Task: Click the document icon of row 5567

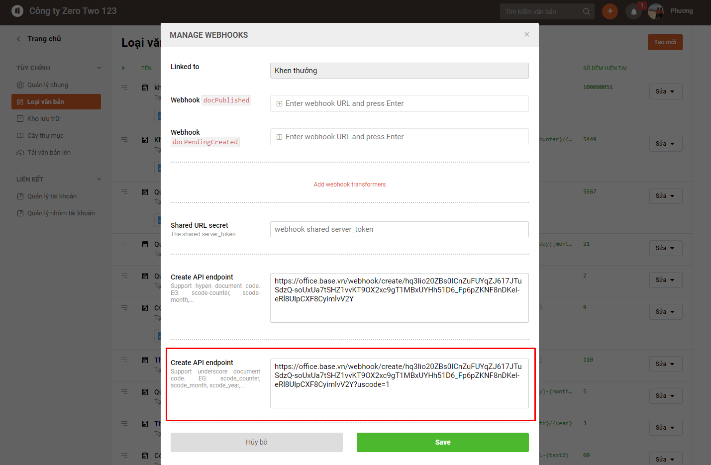Action: (145, 192)
